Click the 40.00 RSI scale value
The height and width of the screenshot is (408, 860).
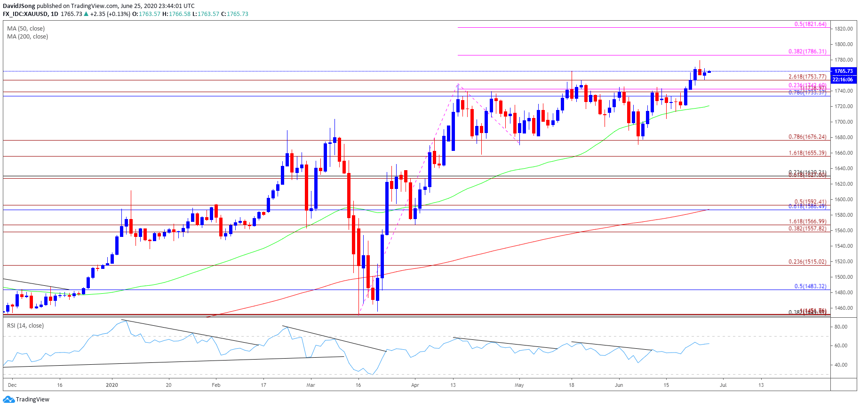pyautogui.click(x=841, y=365)
